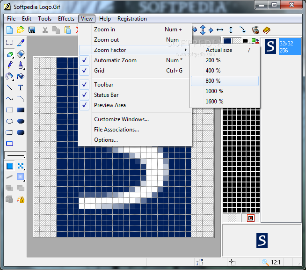Viewport: 306px width, 270px height.
Task: Click the Open folder toolbar icon
Action: coord(21,30)
